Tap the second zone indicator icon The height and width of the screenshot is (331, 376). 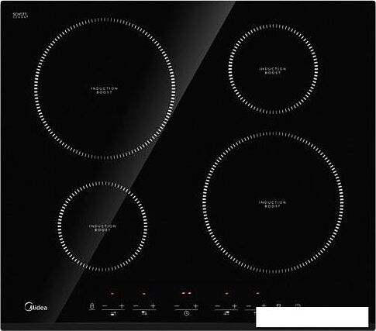[x=144, y=313]
